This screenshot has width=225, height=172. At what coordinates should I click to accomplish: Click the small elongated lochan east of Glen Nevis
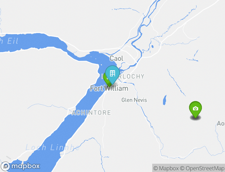click(165, 100)
